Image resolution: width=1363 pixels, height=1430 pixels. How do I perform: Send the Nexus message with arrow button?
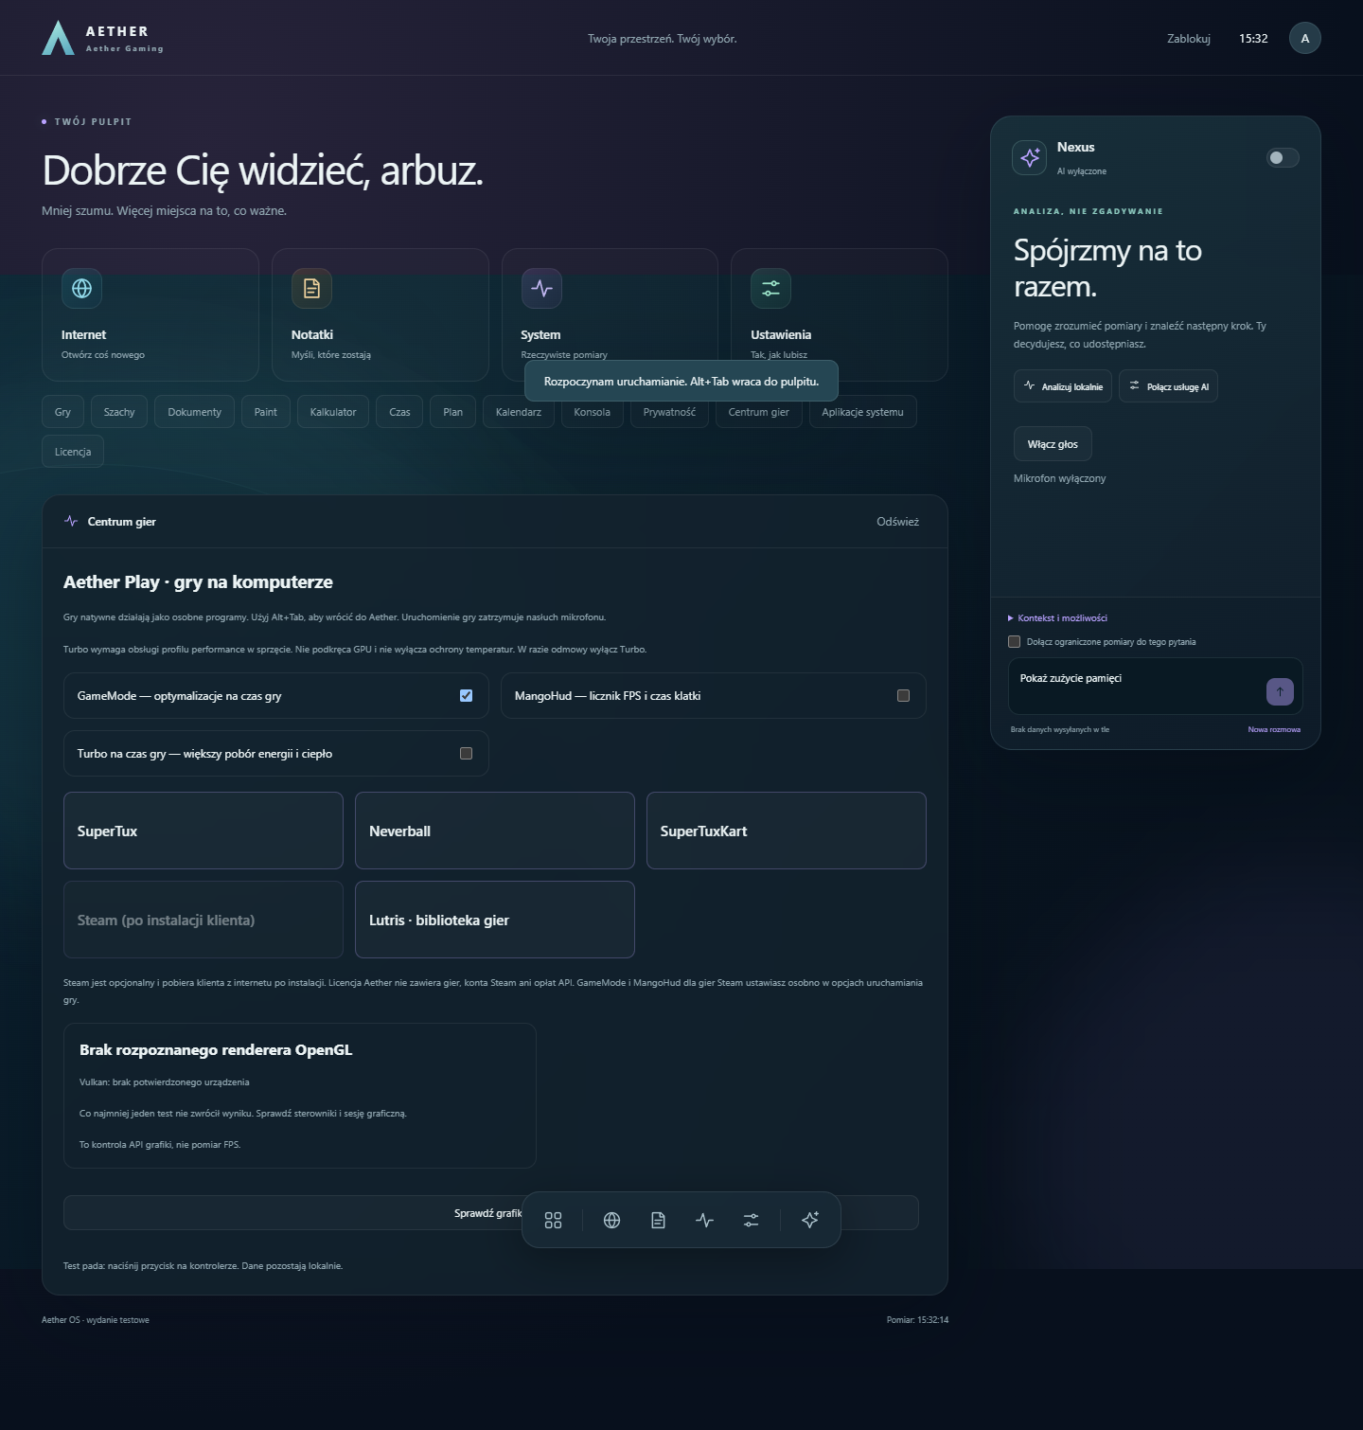pyautogui.click(x=1280, y=691)
